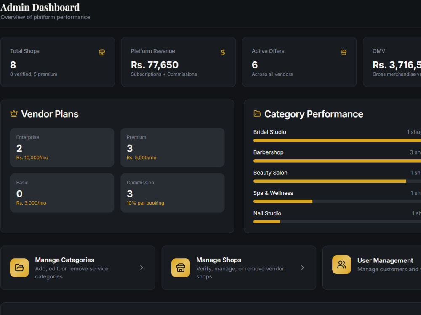The width and height of the screenshot is (421, 315).
Task: Select the Basic plan tile
Action: [x=62, y=193]
